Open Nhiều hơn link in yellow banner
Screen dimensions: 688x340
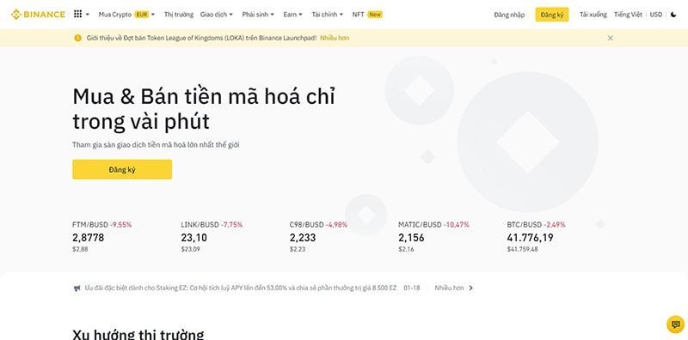(x=335, y=38)
